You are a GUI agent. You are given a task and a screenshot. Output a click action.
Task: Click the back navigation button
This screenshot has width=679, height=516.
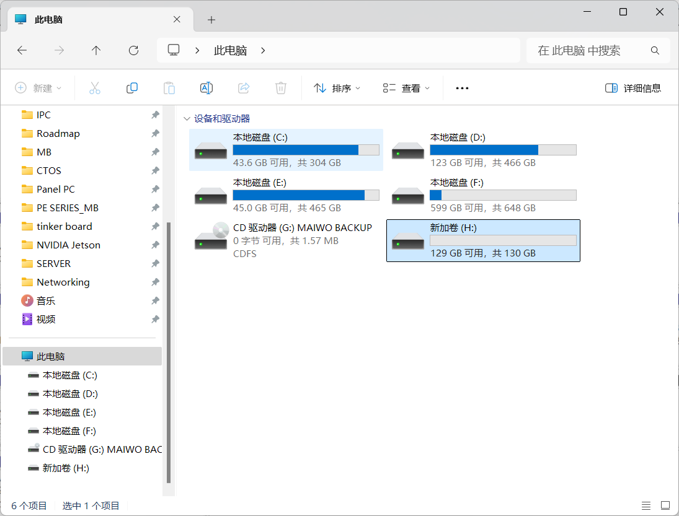(22, 50)
